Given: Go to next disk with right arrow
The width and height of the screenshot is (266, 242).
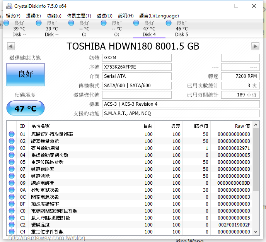Looking at the screenshot, I should point(255,46).
